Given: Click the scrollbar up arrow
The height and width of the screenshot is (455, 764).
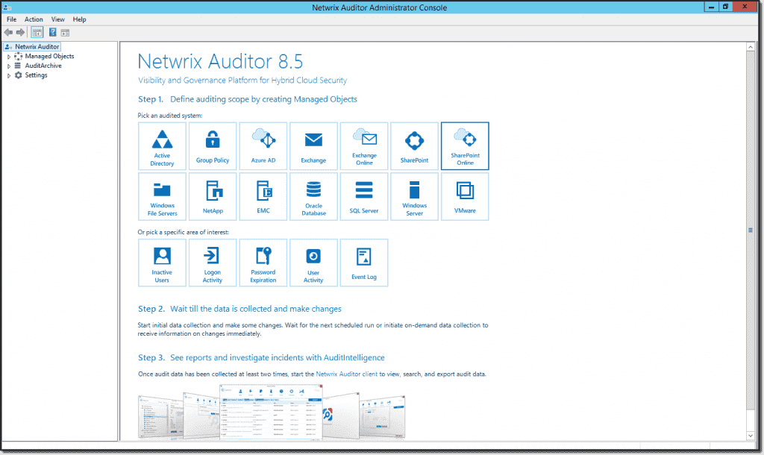Looking at the screenshot, I should point(751,47).
